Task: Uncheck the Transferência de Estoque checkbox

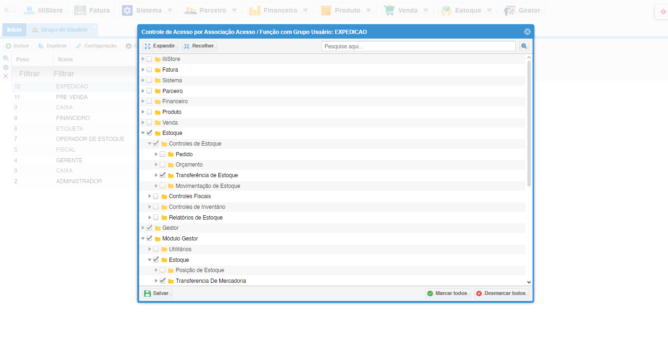Action: coord(162,175)
